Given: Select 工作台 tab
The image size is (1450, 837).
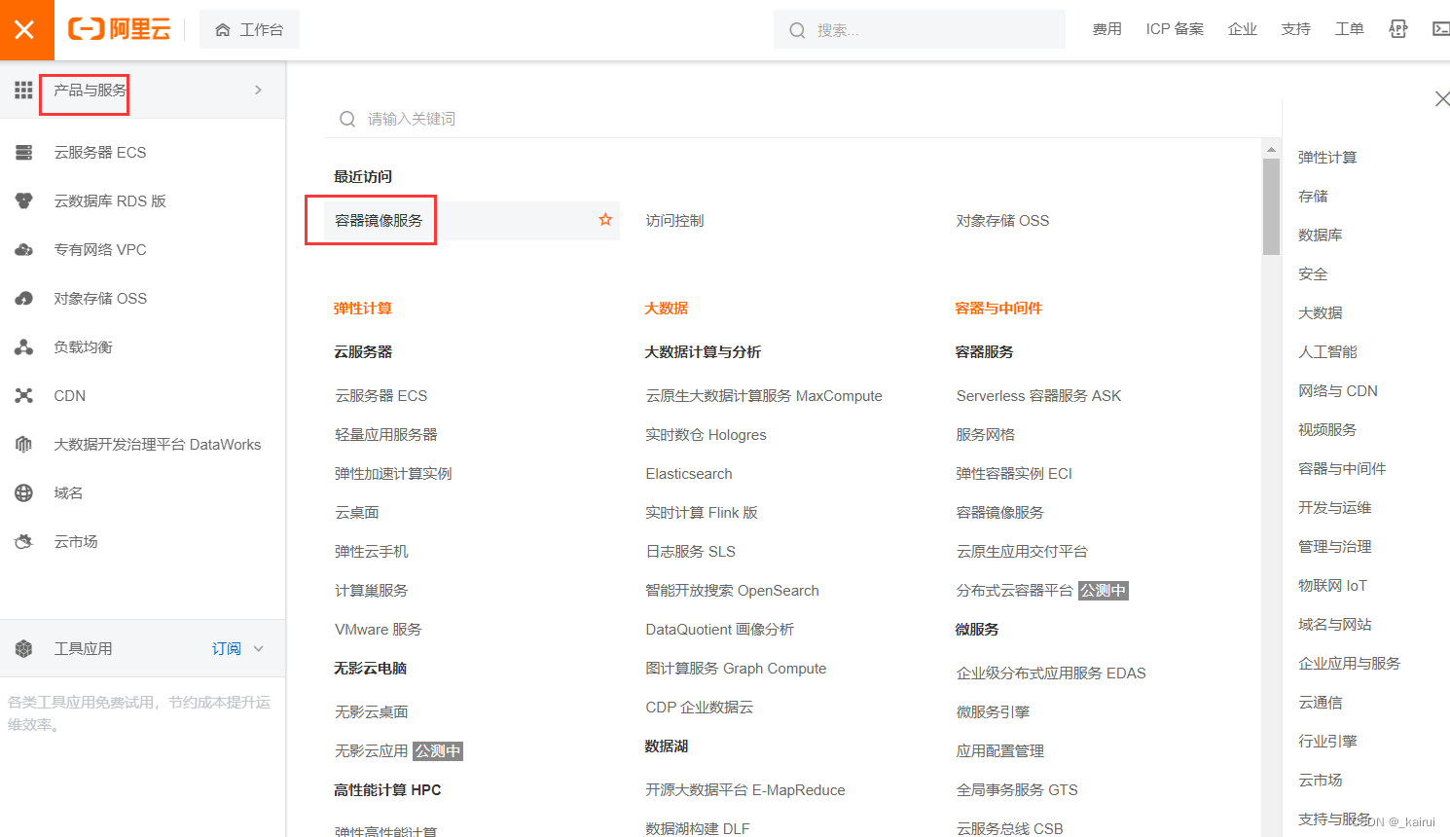Looking at the screenshot, I should pyautogui.click(x=249, y=30).
